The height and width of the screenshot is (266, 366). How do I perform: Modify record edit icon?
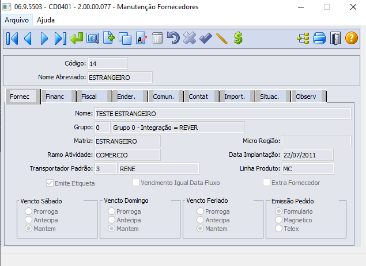click(141, 38)
